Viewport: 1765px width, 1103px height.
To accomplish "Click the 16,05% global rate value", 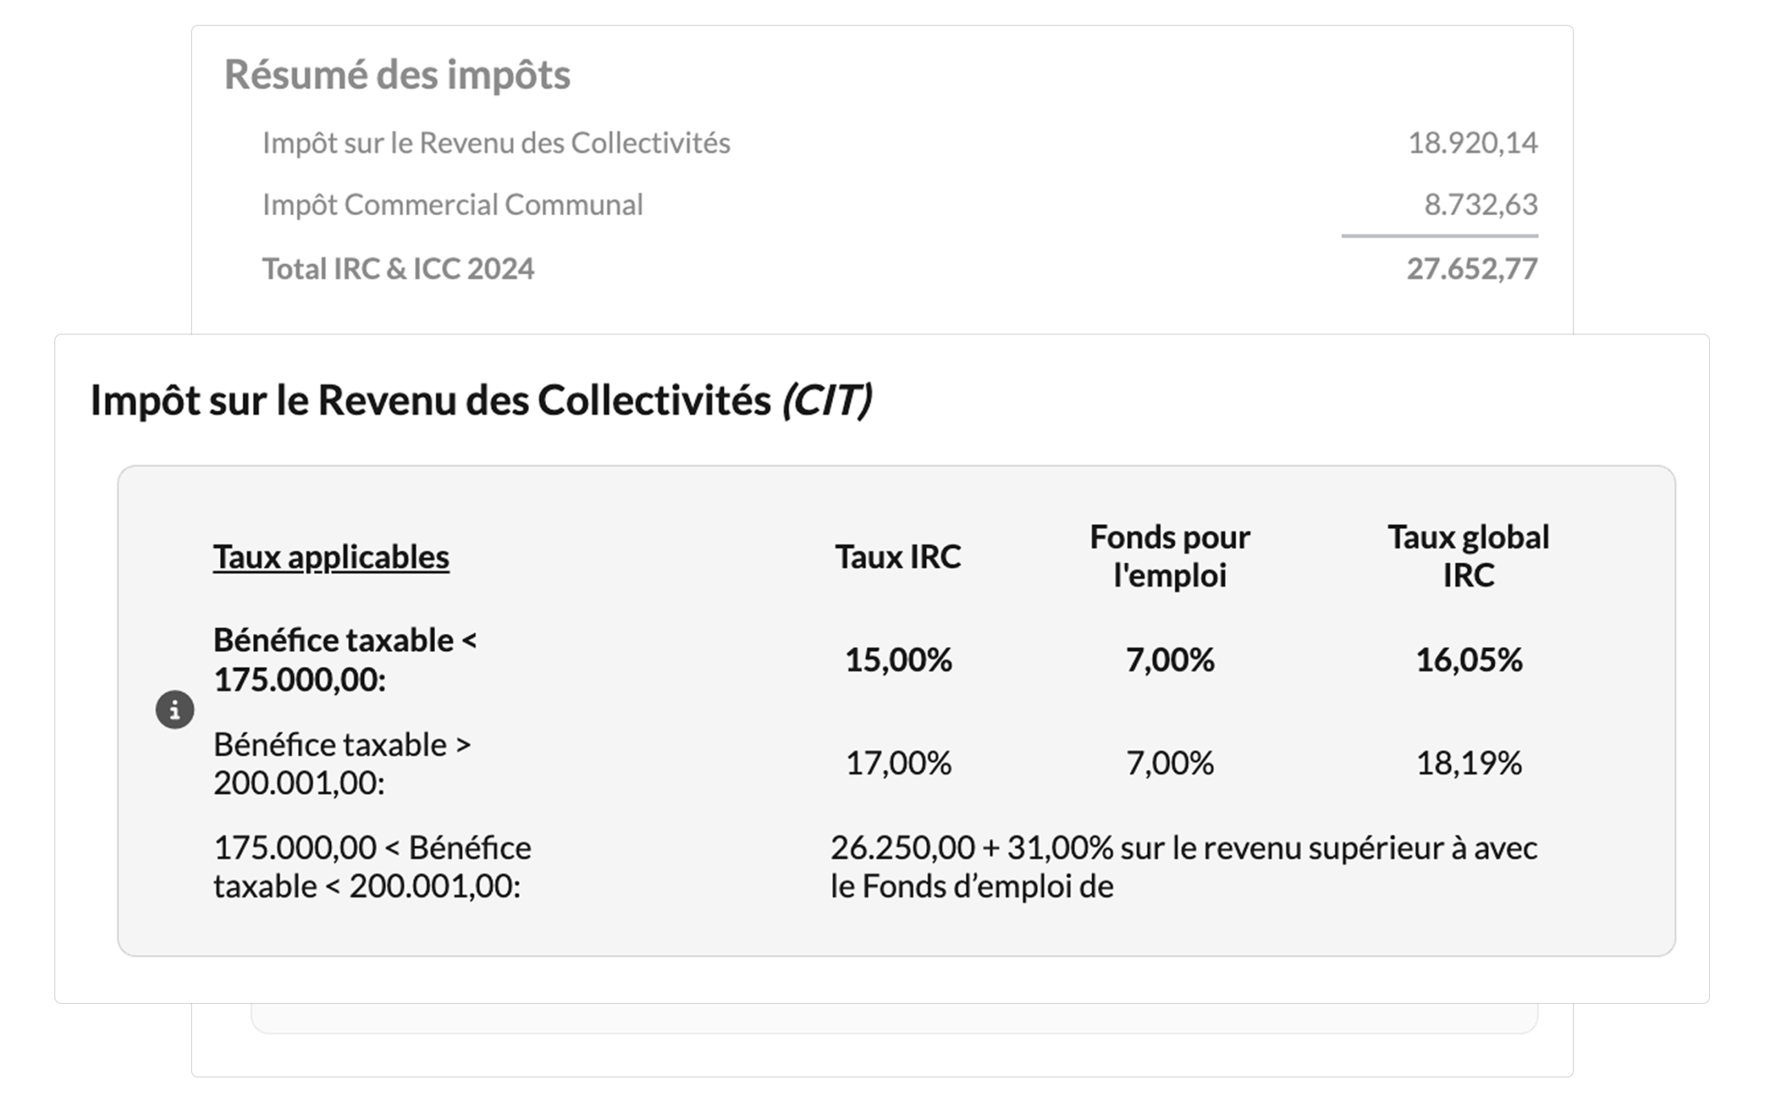I will click(x=1469, y=660).
